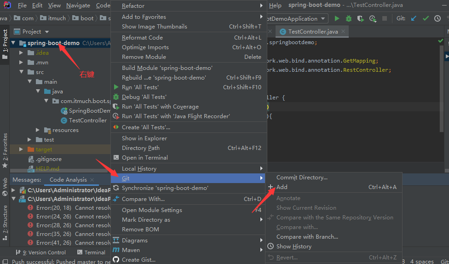Click the grey Stop square button

(385, 18)
